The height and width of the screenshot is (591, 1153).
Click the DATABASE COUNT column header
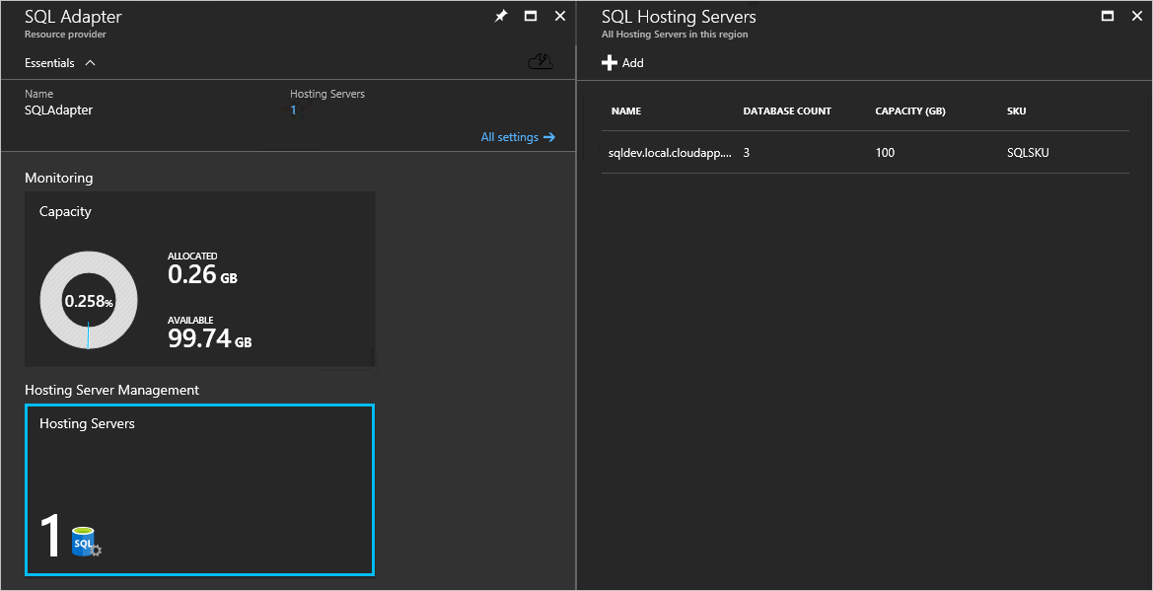coord(786,111)
